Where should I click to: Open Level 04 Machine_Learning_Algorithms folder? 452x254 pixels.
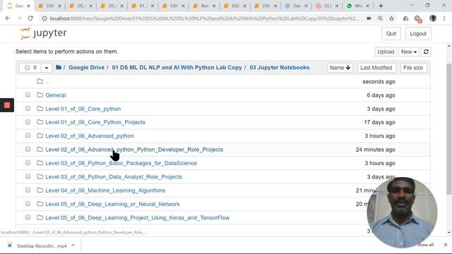pos(105,190)
